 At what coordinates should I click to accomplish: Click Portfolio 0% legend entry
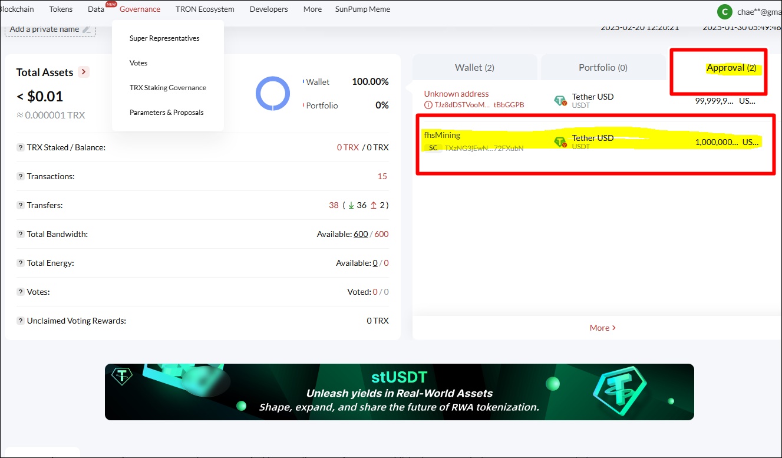[x=346, y=106]
